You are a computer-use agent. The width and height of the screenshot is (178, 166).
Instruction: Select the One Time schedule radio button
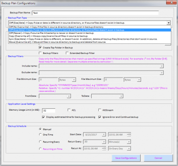[x=40, y=134]
